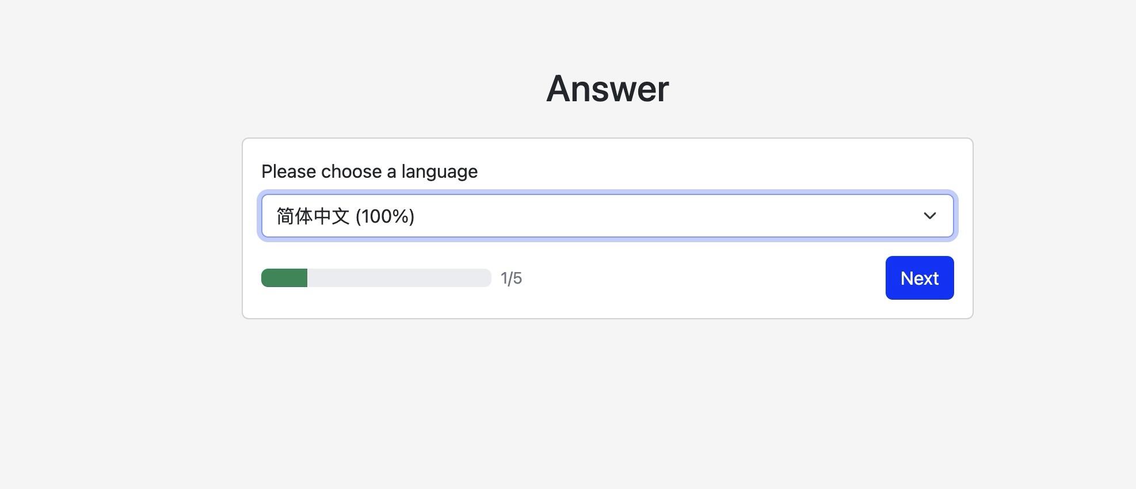
Task: Click the 1/5 step counter
Action: pos(511,278)
